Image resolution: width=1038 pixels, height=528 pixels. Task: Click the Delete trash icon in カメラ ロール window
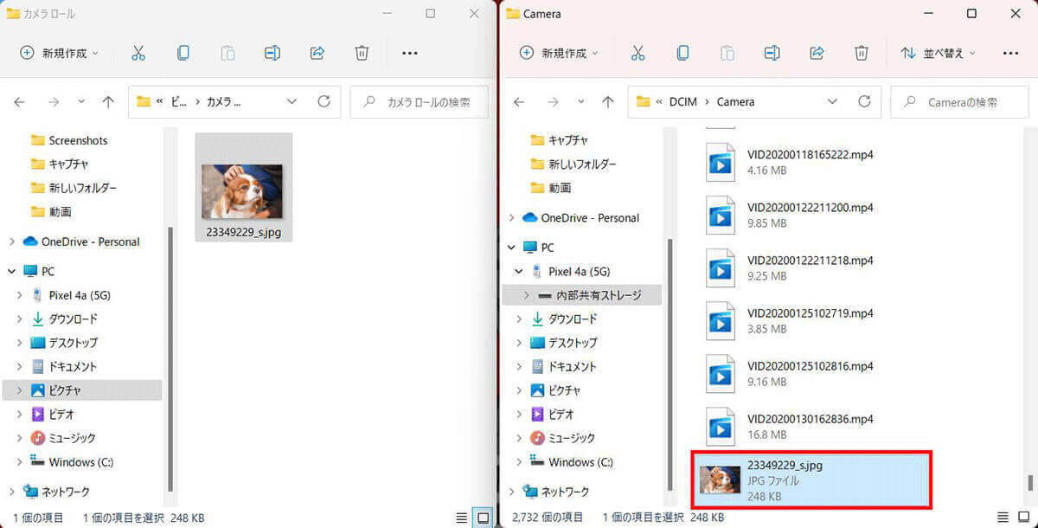coord(362,53)
